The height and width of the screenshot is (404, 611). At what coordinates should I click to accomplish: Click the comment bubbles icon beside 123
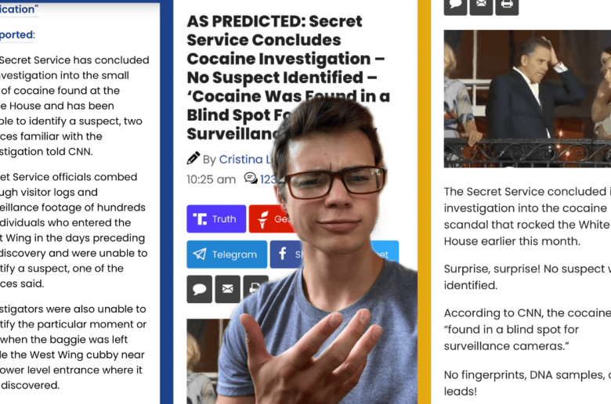pos(251,179)
